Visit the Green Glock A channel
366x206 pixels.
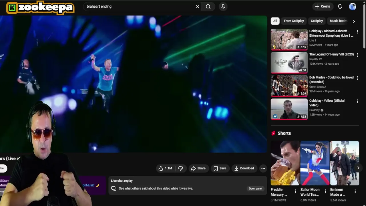318,87
